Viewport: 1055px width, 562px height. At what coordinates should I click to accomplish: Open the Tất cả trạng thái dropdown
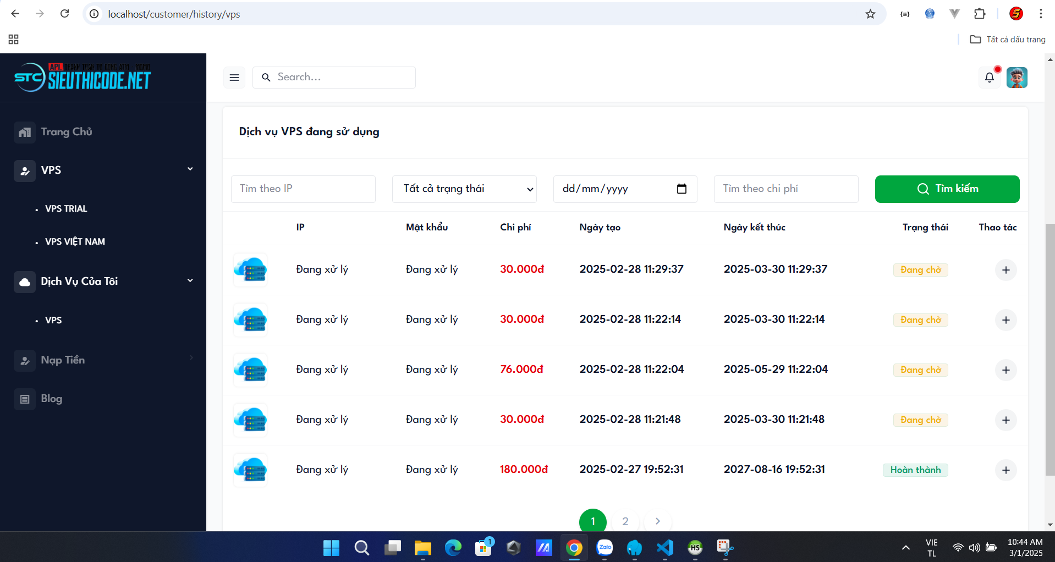464,189
